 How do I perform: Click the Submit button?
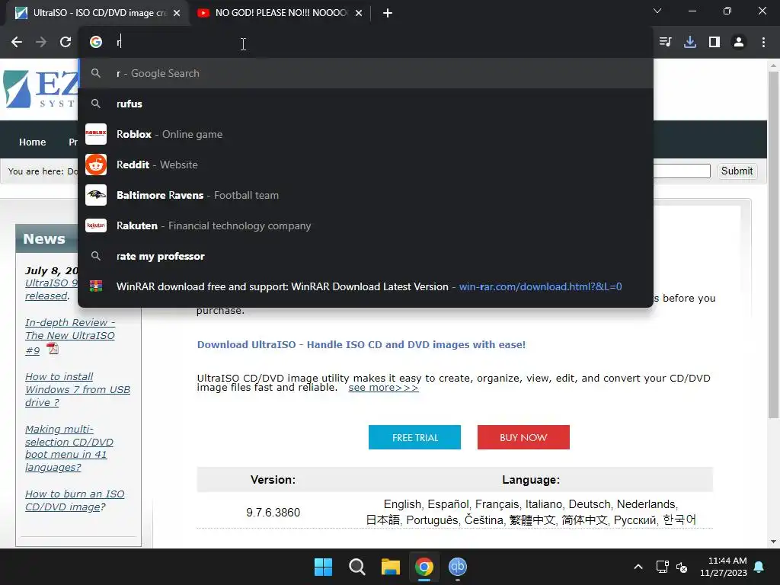tap(737, 171)
